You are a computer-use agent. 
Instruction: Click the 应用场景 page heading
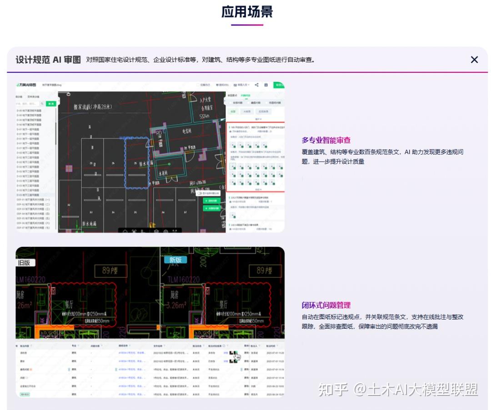[x=247, y=12]
